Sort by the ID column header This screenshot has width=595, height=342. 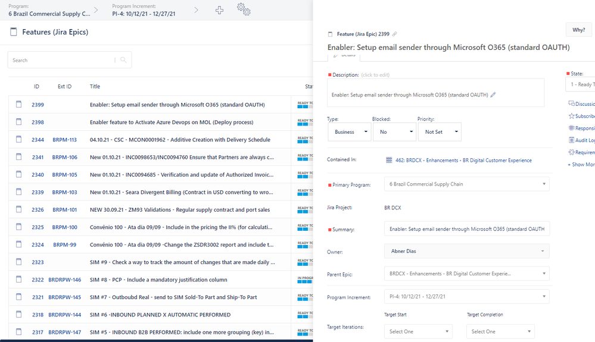[36, 86]
